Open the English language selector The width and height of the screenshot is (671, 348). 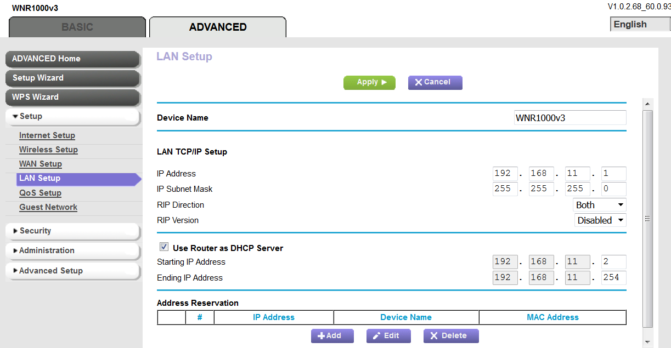[640, 25]
